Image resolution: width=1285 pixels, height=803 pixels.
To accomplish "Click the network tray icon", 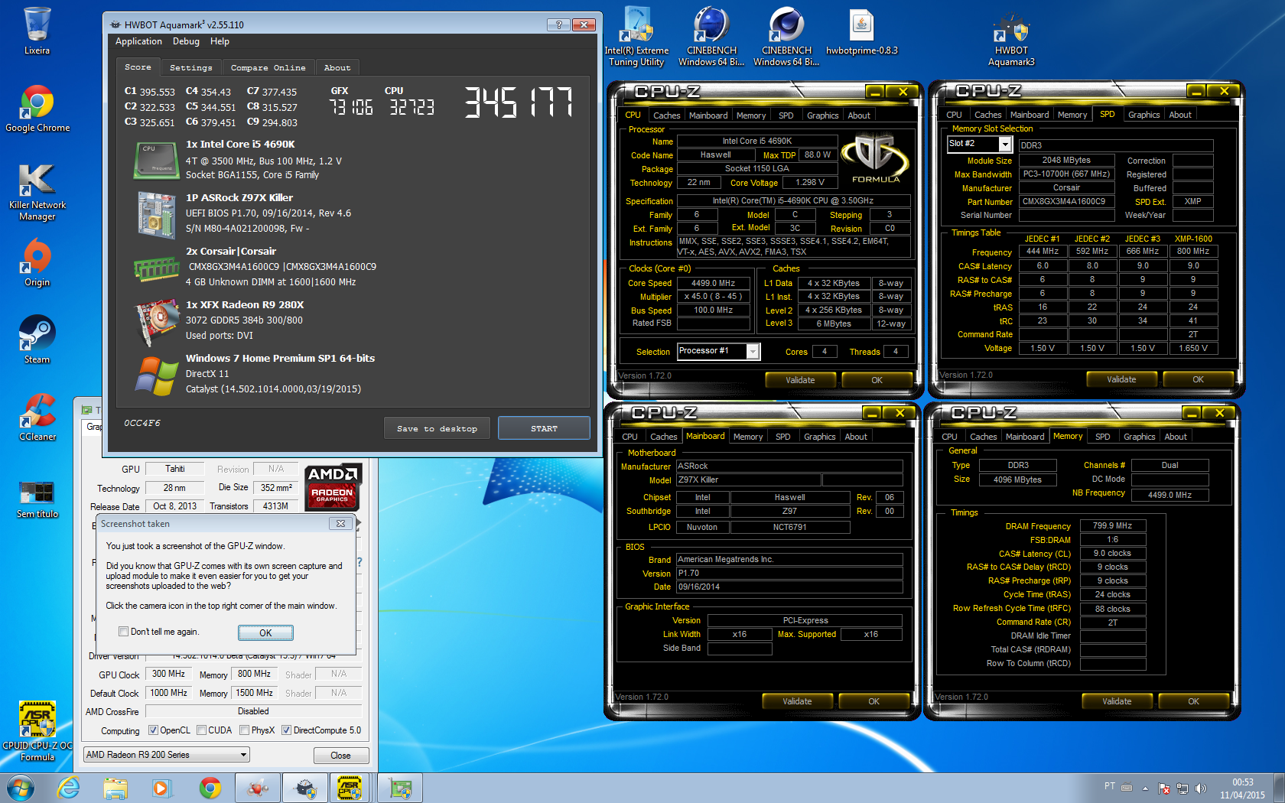I will click(1183, 788).
